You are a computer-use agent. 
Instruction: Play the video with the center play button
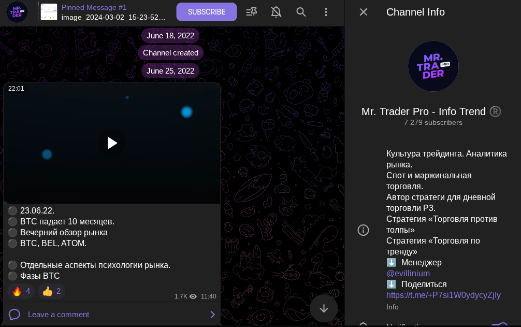tap(111, 143)
